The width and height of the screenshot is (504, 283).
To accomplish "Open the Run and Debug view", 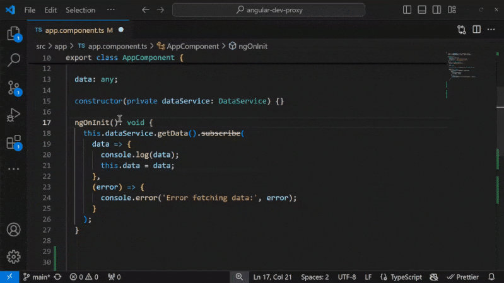I will (13, 115).
